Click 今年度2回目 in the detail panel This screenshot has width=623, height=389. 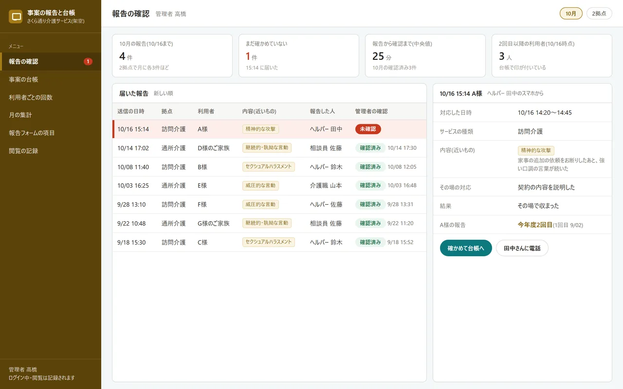click(x=535, y=225)
